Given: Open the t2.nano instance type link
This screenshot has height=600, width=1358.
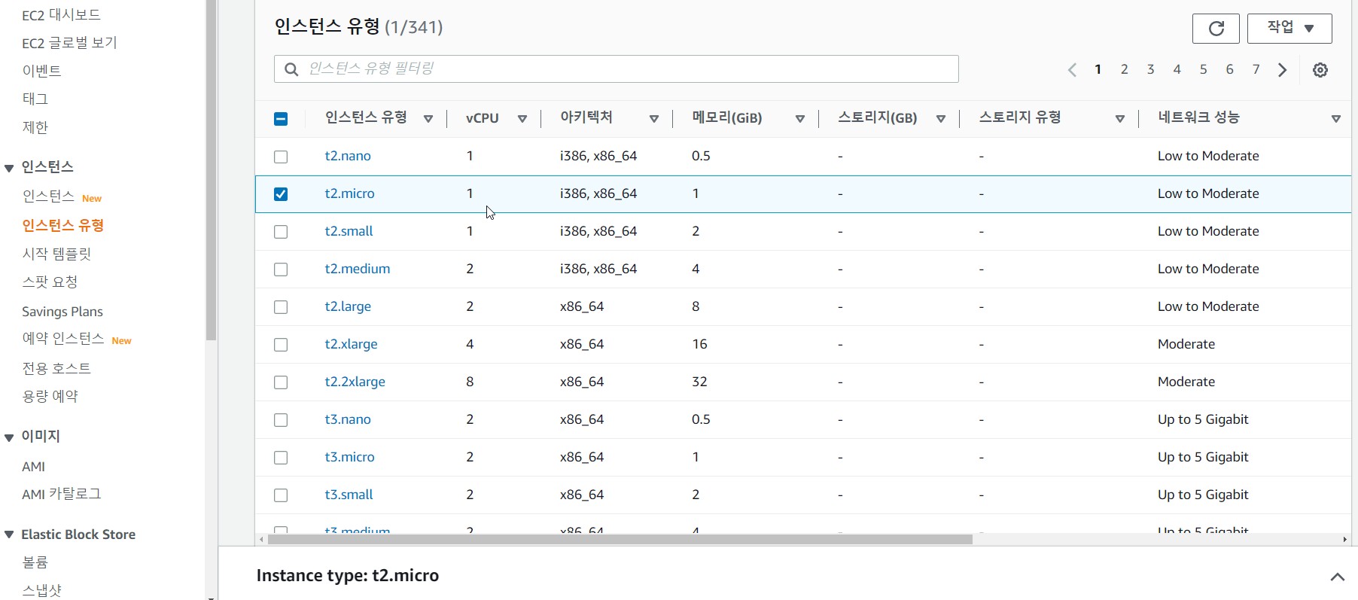Looking at the screenshot, I should coord(348,156).
